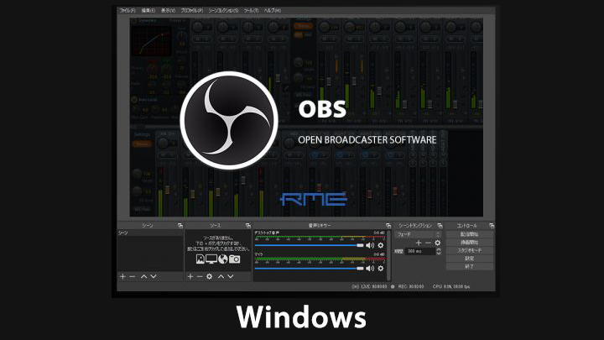The width and height of the screenshot is (604, 340).
Task: Open source properties with the gear icon
Action: point(209,276)
